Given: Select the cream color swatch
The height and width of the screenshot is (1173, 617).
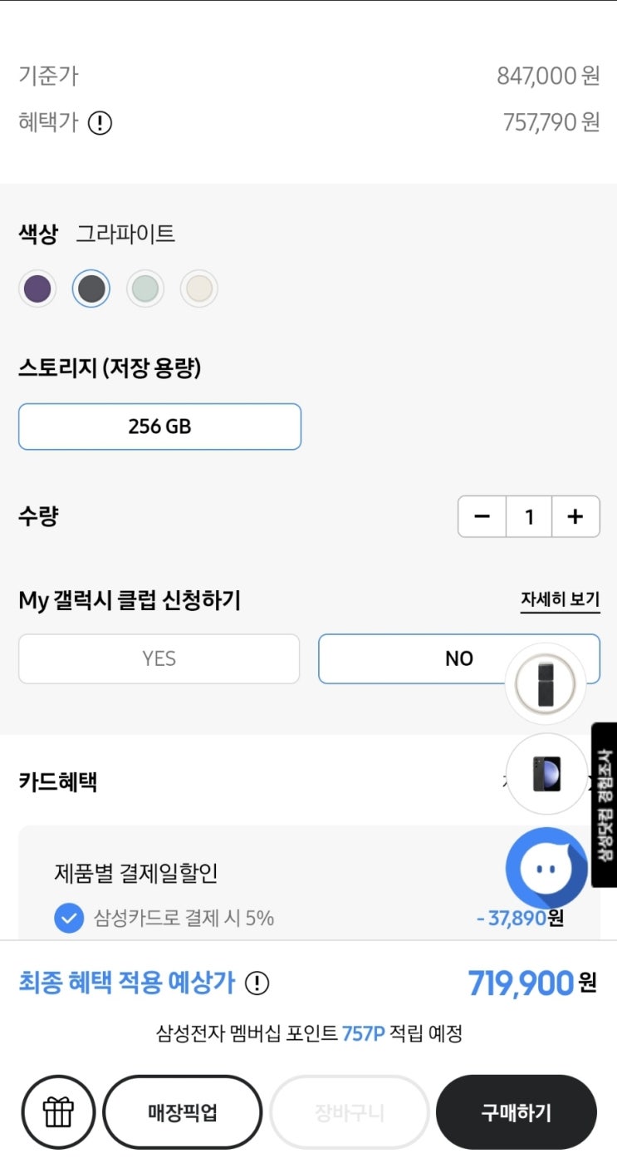Looking at the screenshot, I should click(199, 289).
